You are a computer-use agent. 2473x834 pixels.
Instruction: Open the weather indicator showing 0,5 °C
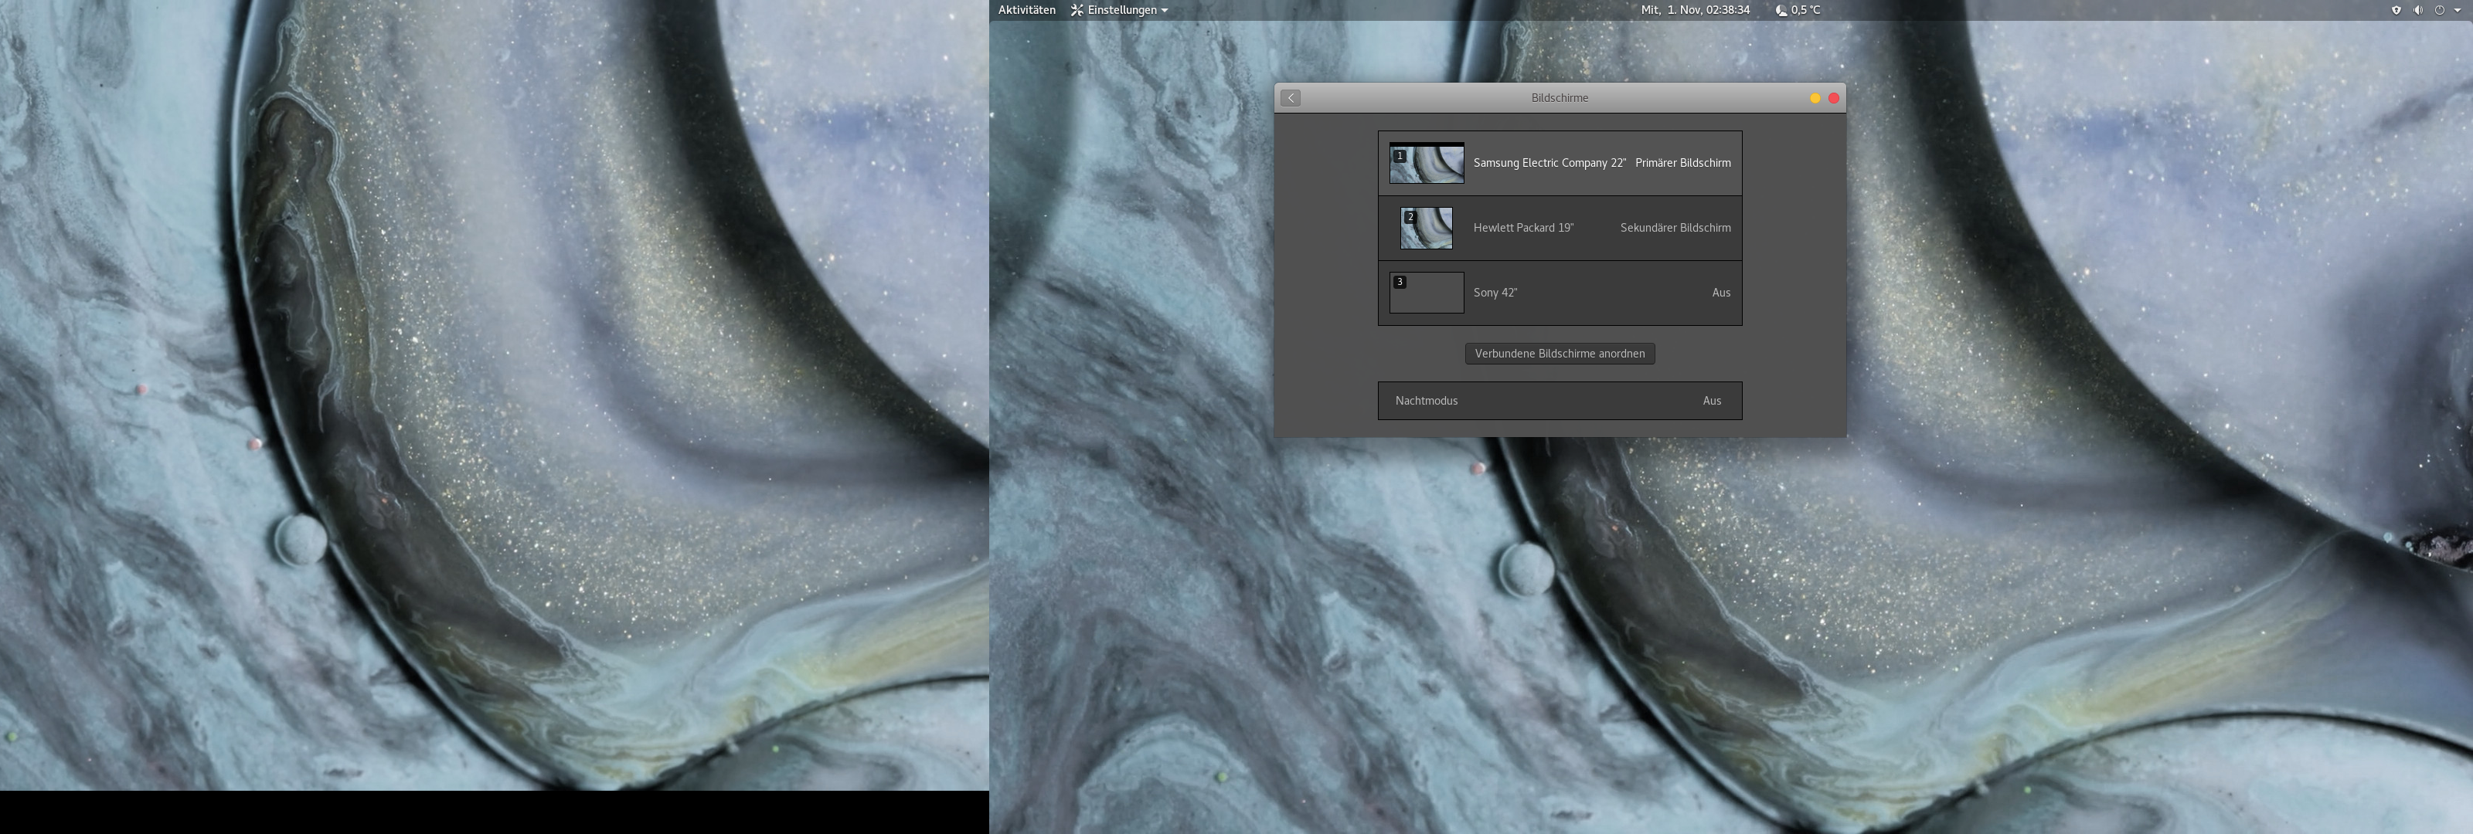coord(1797,9)
